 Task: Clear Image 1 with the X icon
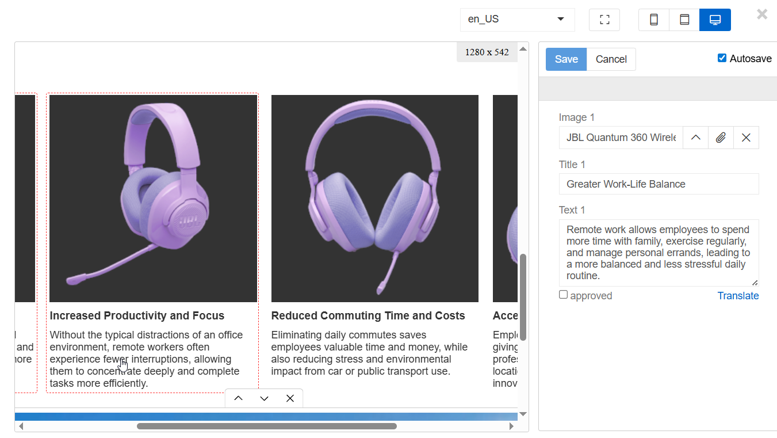tap(746, 138)
